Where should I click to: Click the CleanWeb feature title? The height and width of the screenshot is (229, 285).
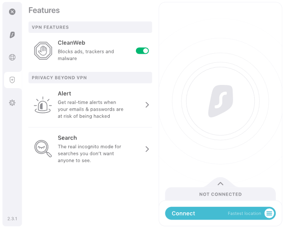(x=71, y=43)
